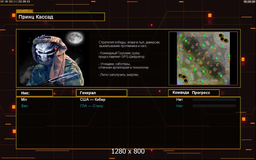
Task: Open the general selection showing США — Кибер
Action: tap(93, 99)
